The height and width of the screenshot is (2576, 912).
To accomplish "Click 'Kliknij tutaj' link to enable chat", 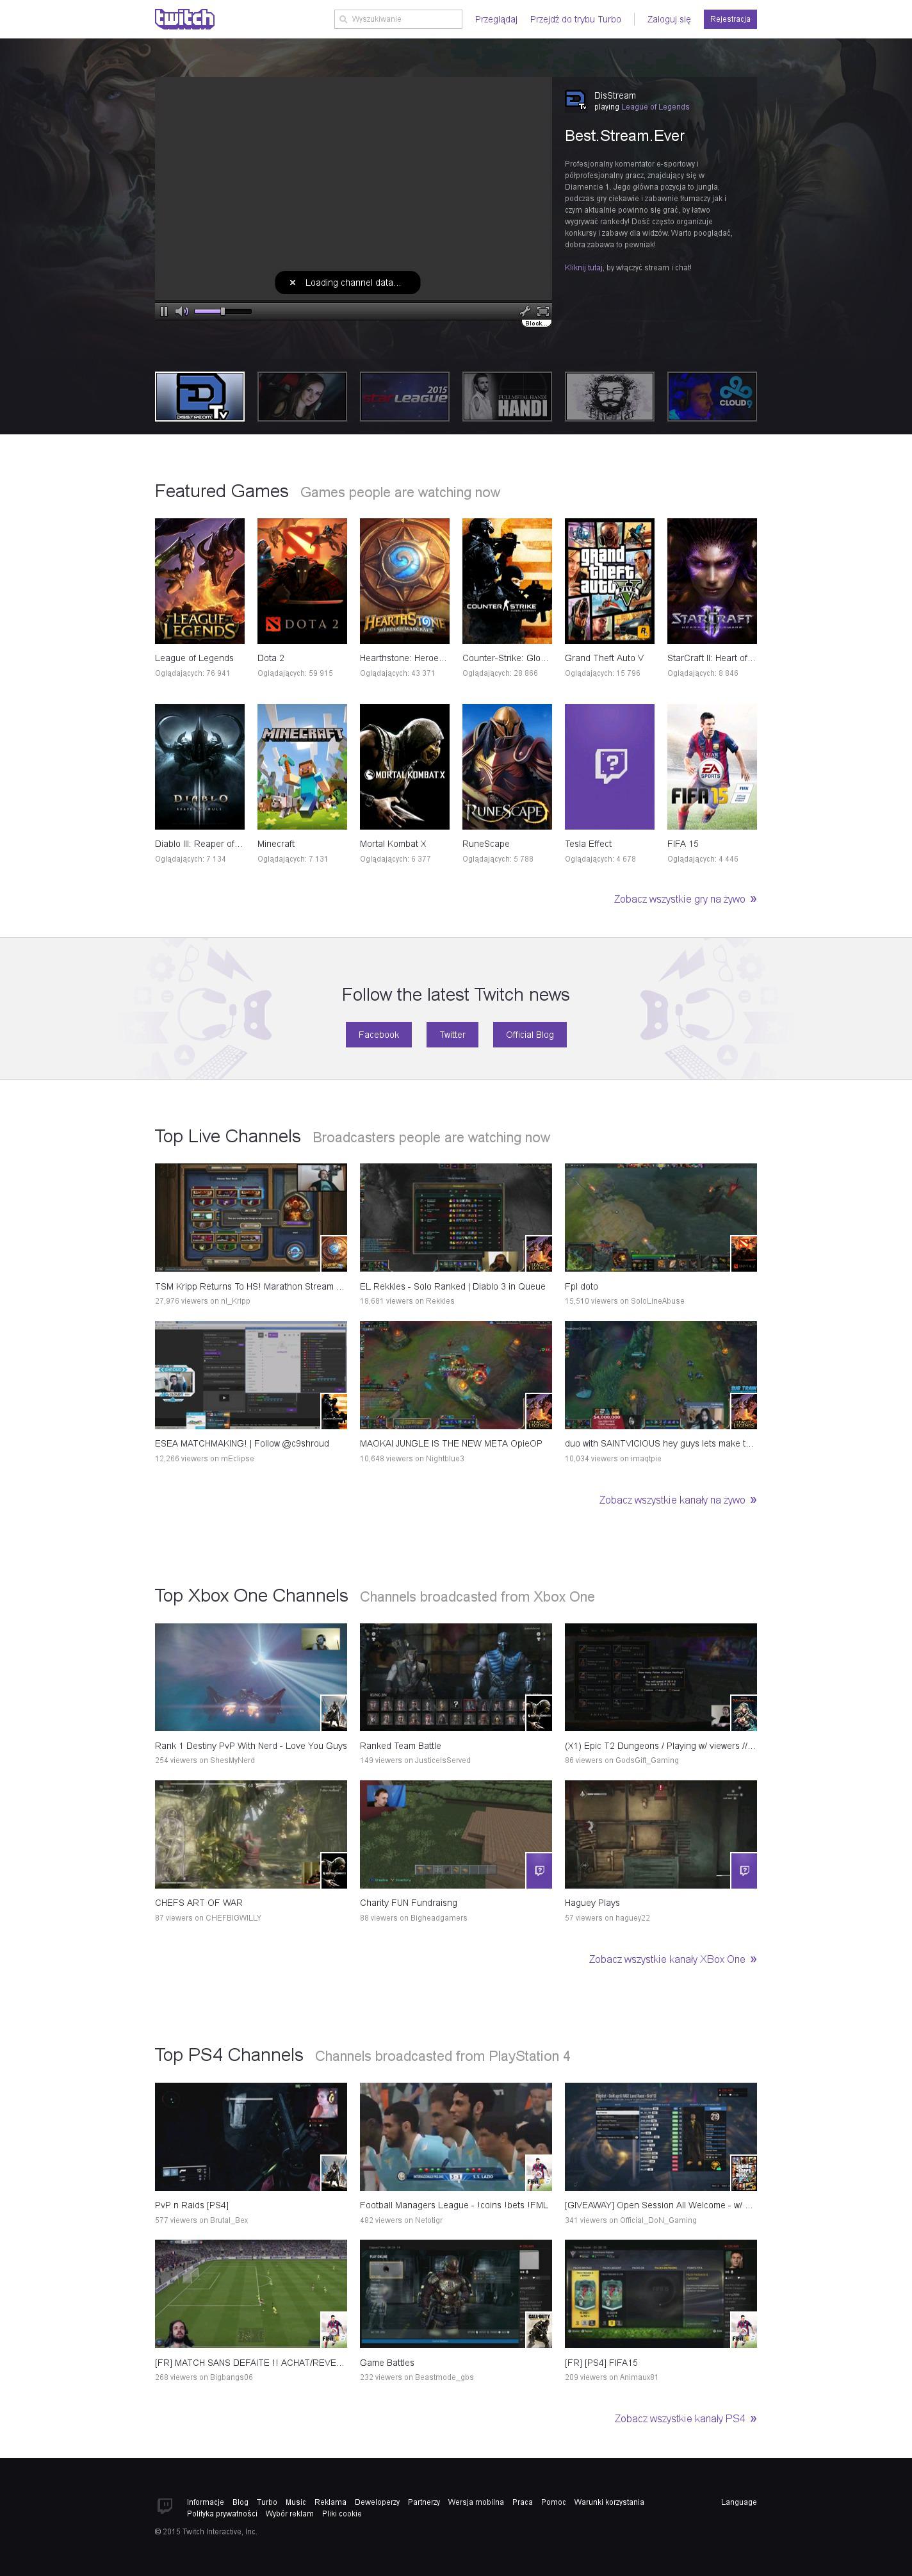I will (584, 267).
